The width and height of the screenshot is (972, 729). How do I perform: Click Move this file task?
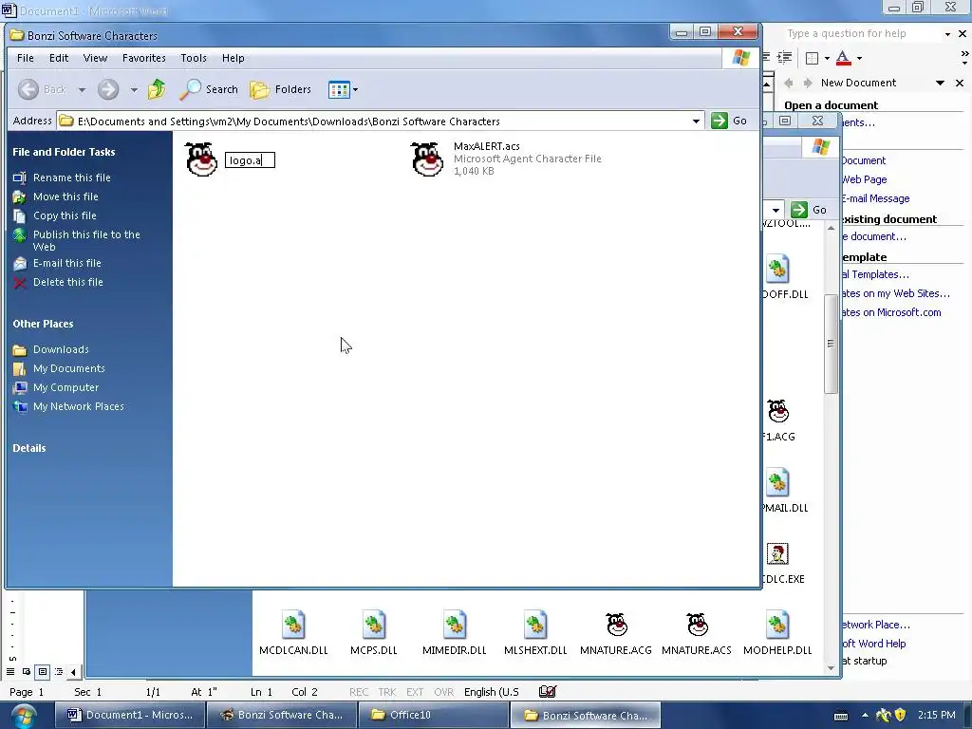point(65,196)
